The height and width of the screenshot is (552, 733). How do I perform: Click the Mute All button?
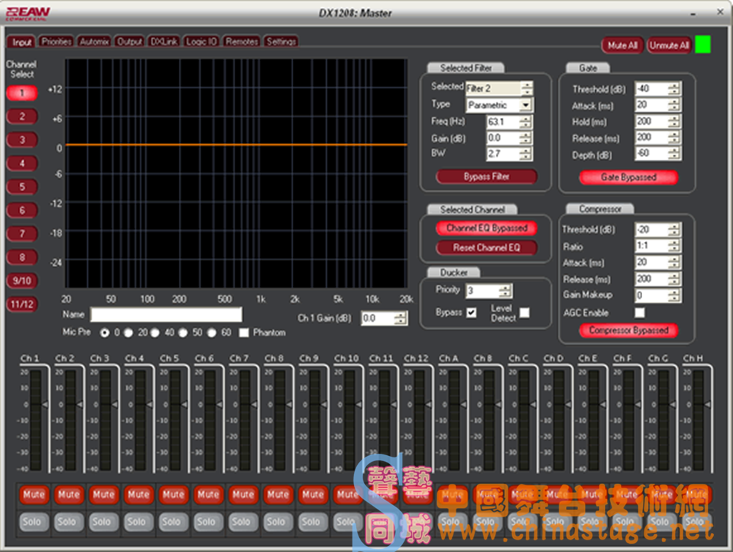pos(622,45)
